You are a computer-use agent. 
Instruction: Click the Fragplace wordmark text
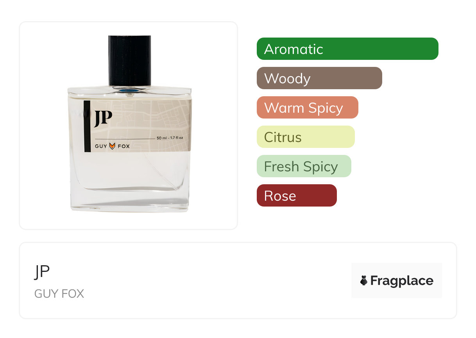[x=402, y=281]
